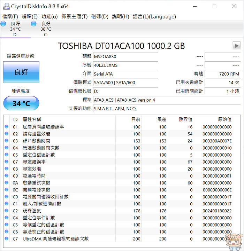Image resolution: width=244 pixels, height=251 pixels.
Task: Click the firmware field MS2OA8S0
Action: tap(125, 57)
